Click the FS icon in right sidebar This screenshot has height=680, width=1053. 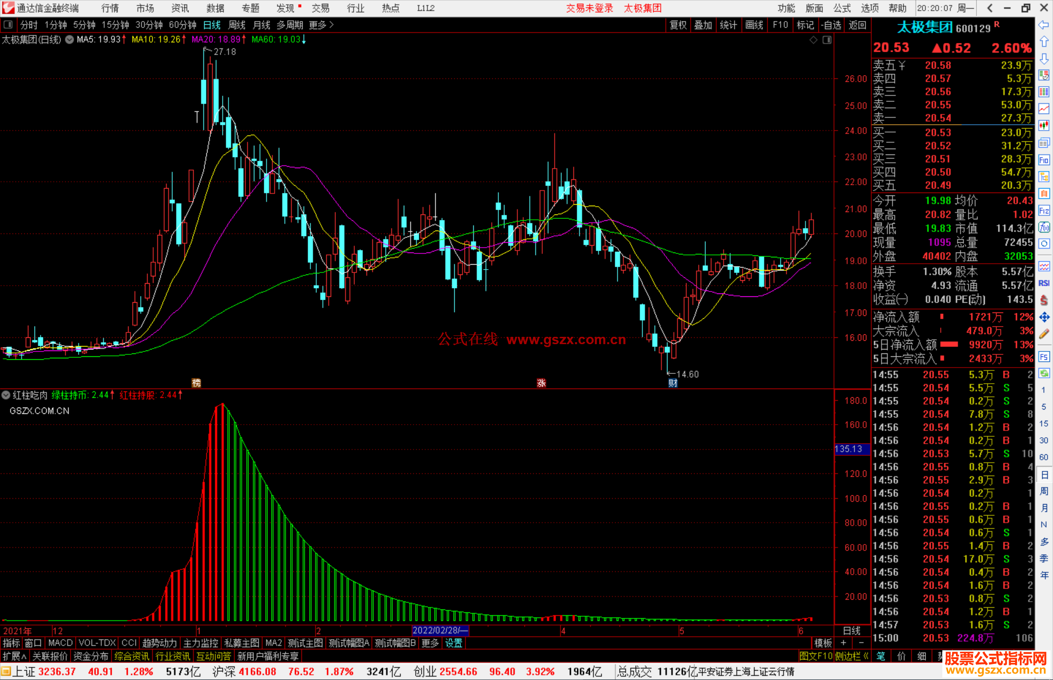[x=1044, y=357]
